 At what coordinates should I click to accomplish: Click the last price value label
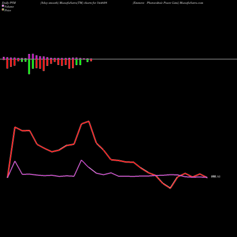tap(216, 177)
